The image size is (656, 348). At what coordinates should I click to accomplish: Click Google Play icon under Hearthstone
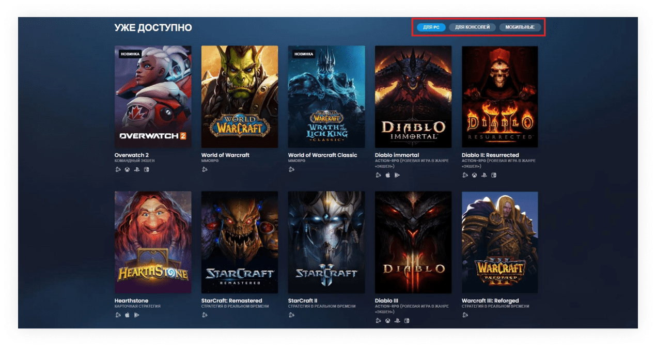[x=137, y=315]
